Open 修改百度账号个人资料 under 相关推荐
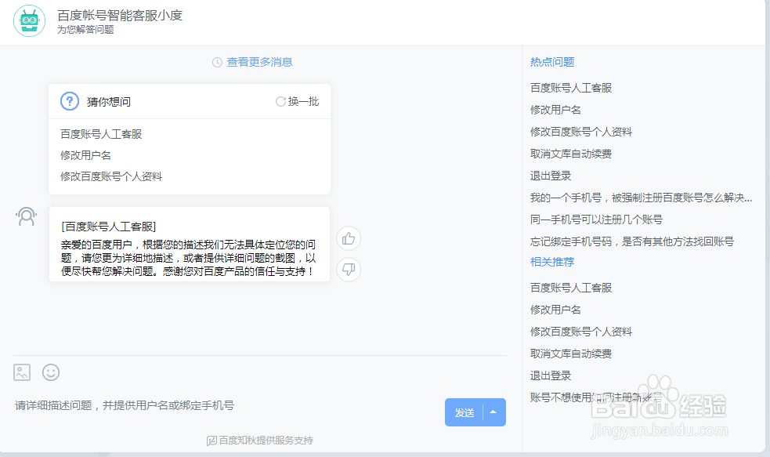This screenshot has height=457, width=770. (581, 332)
